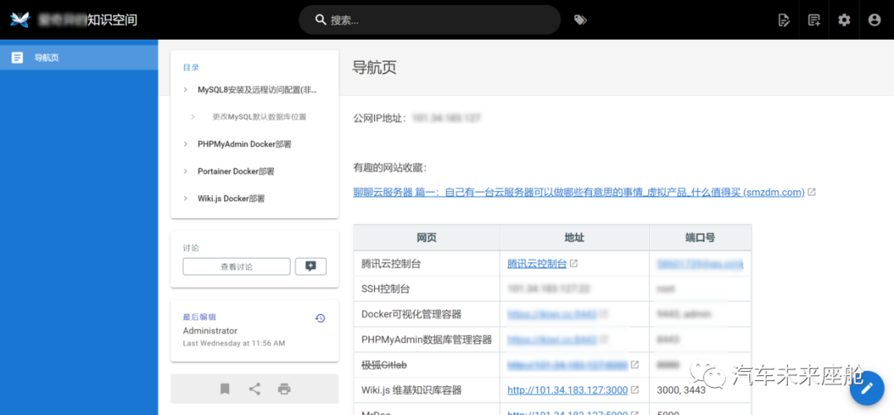Click the search magnifier icon

pyautogui.click(x=320, y=20)
